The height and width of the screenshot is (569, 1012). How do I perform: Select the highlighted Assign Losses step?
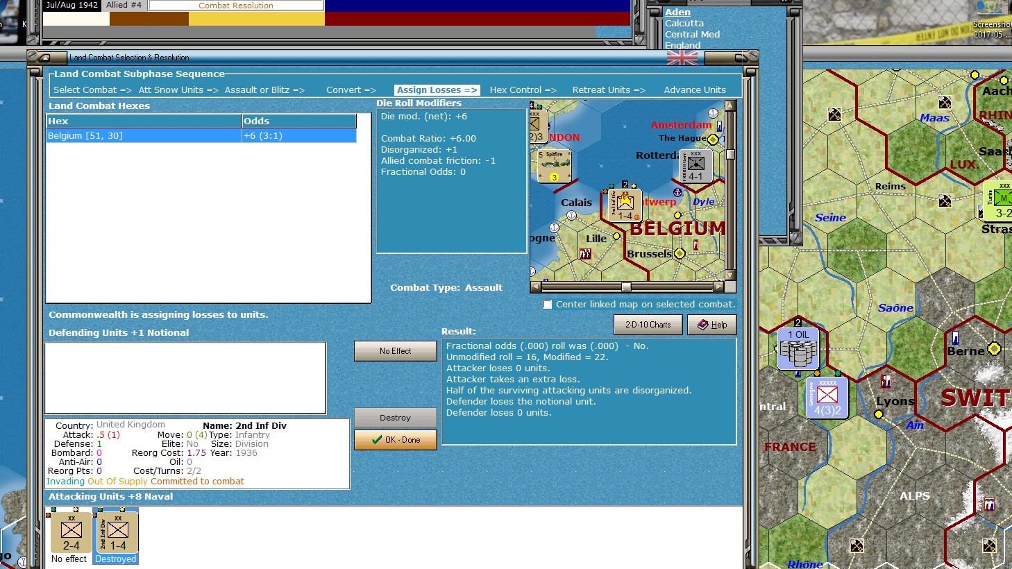pos(437,90)
